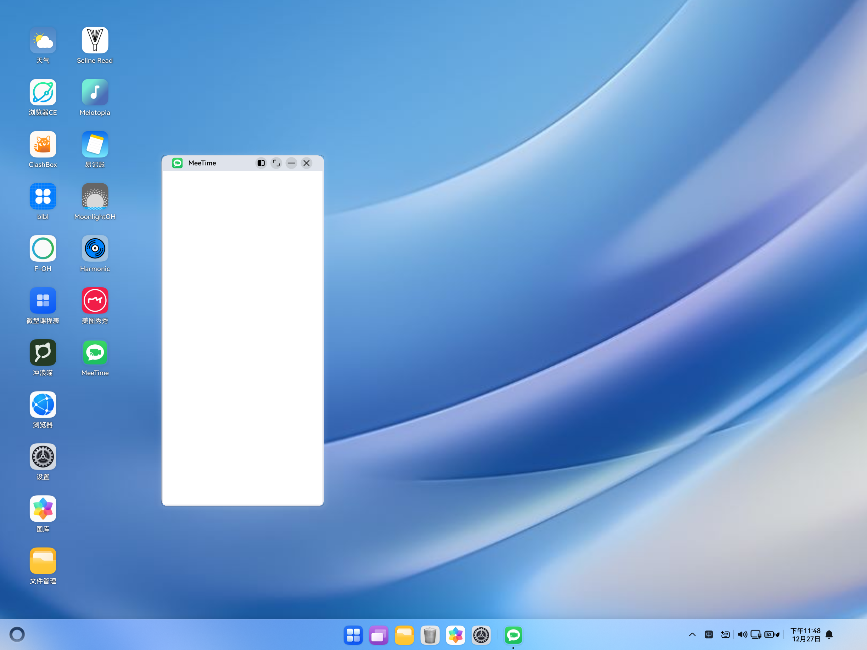Click the MeeTime split-view button in title bar
This screenshot has height=650, width=867.
pos(261,163)
